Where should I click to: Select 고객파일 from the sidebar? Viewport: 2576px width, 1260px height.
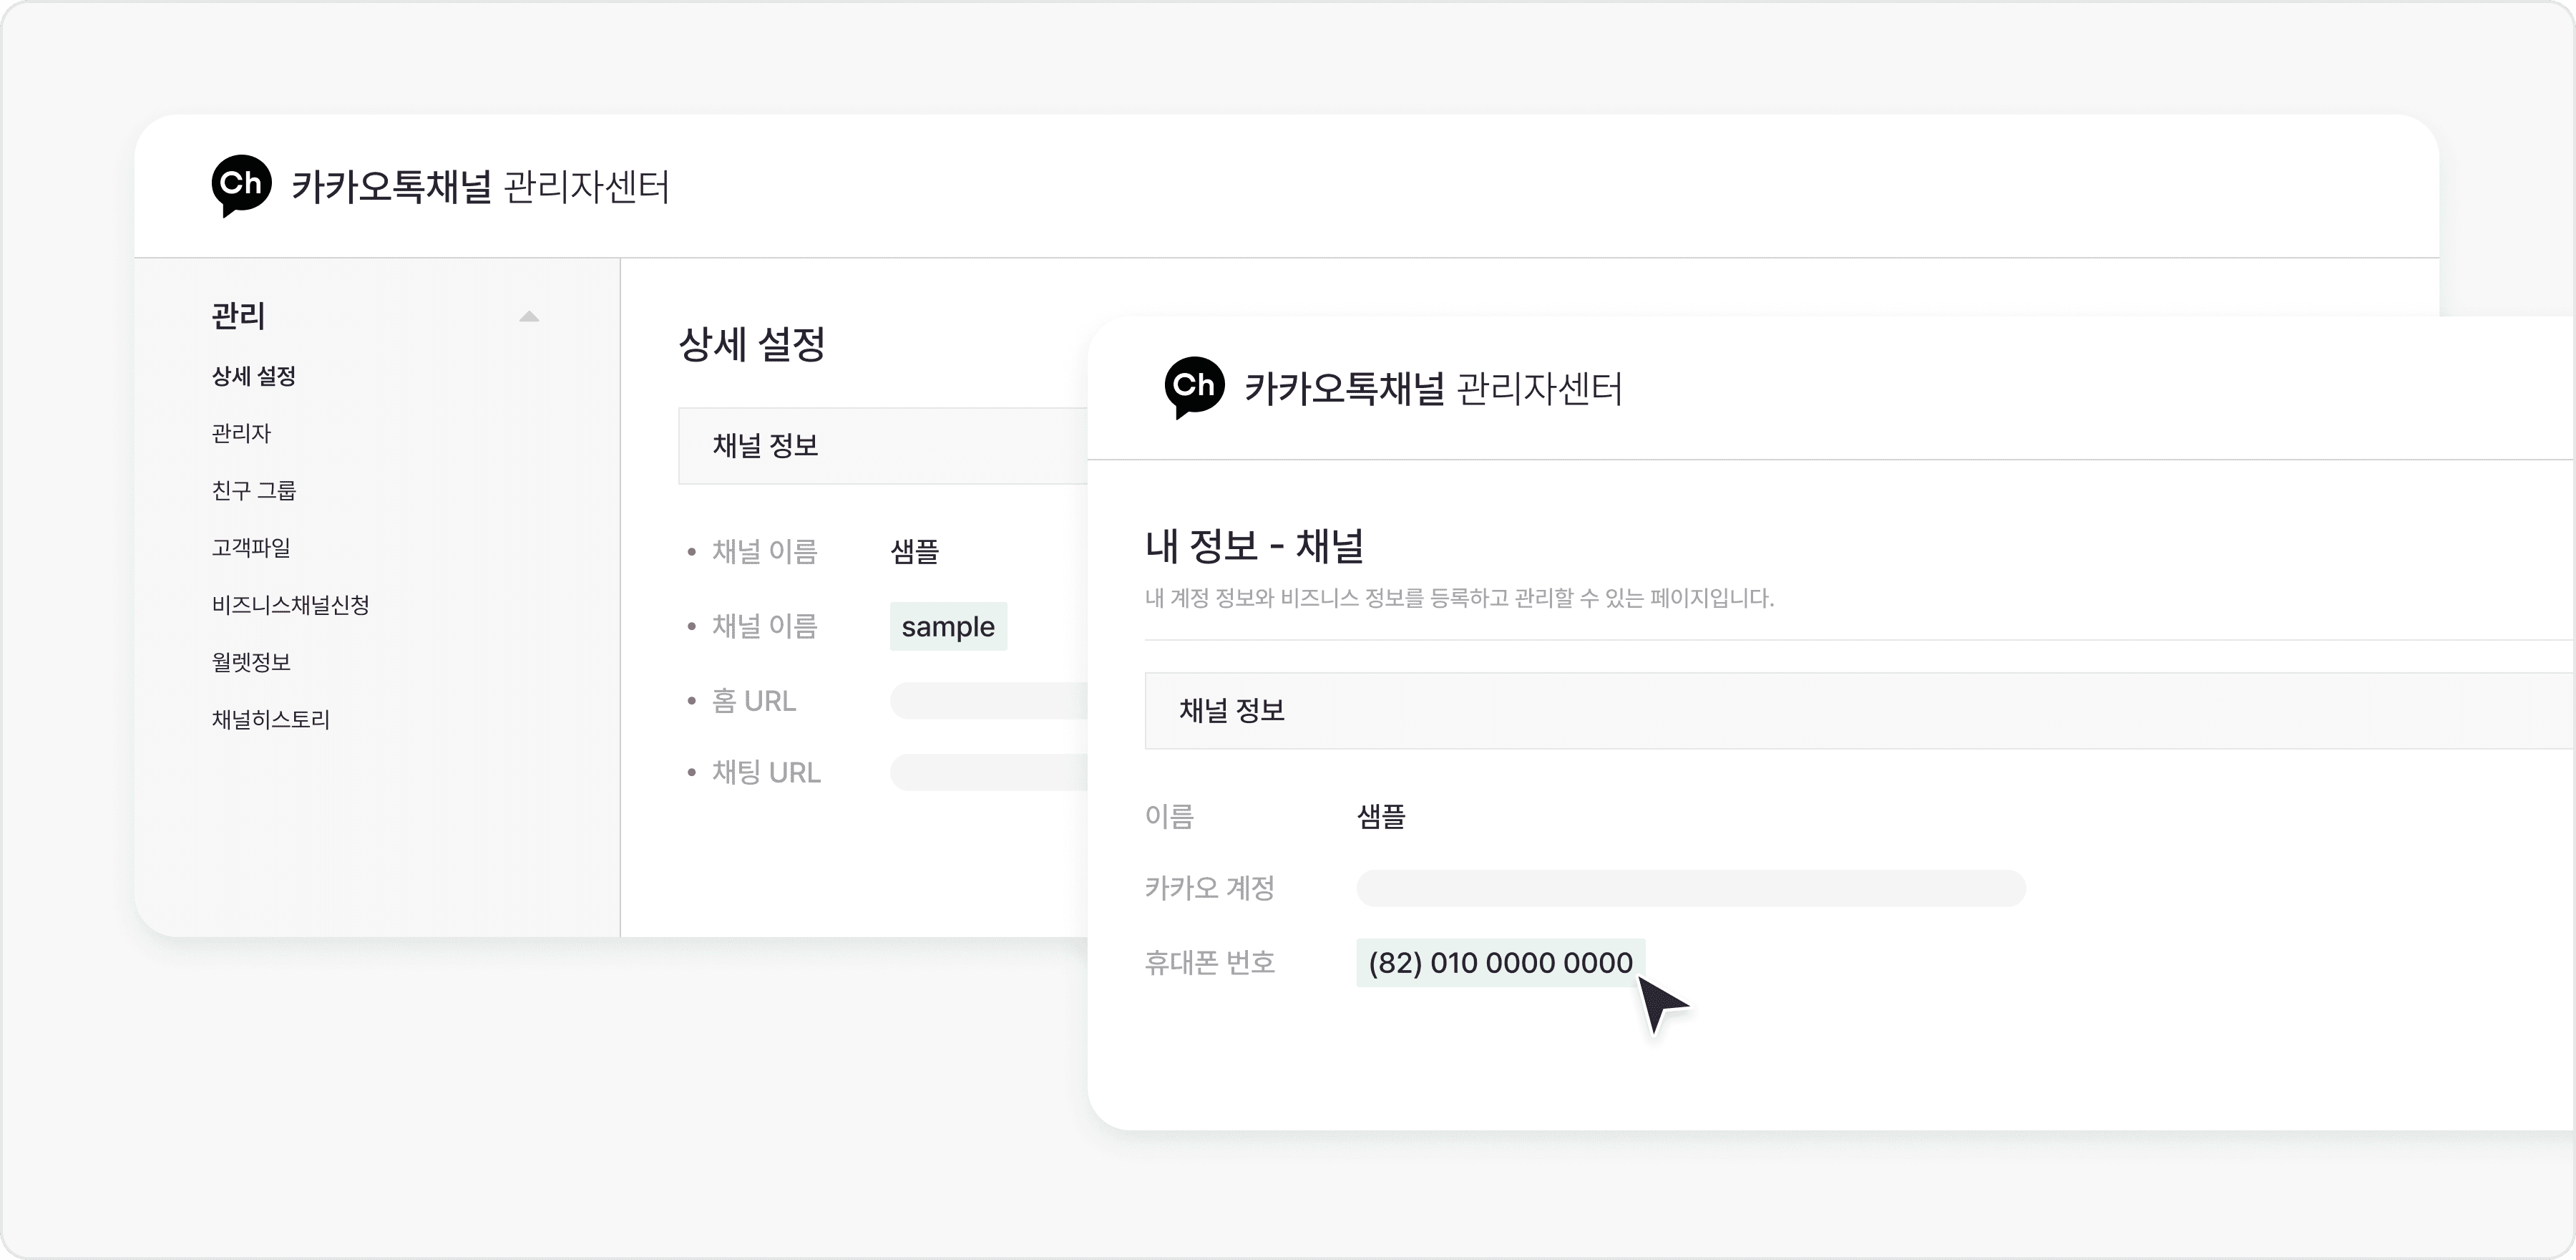(250, 548)
